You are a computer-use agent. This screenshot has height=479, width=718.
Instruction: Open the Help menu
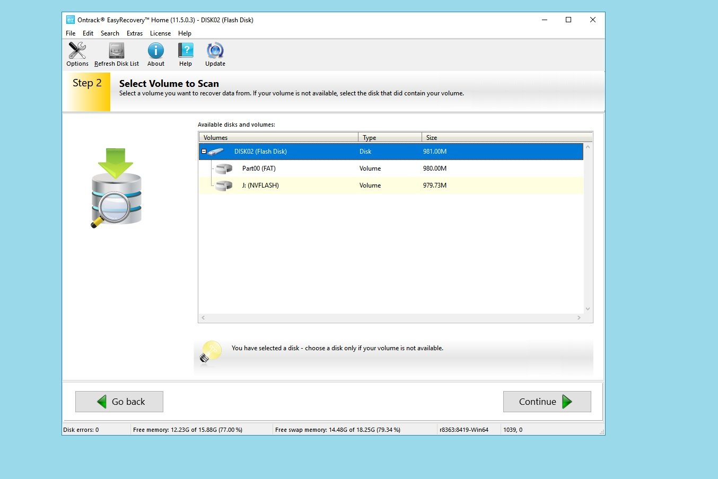(185, 33)
